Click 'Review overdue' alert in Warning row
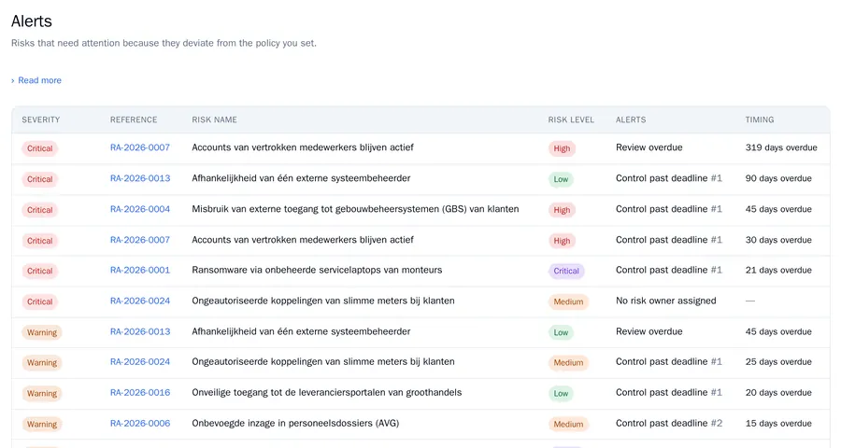Viewport: 841px width, 448px height. pos(649,331)
